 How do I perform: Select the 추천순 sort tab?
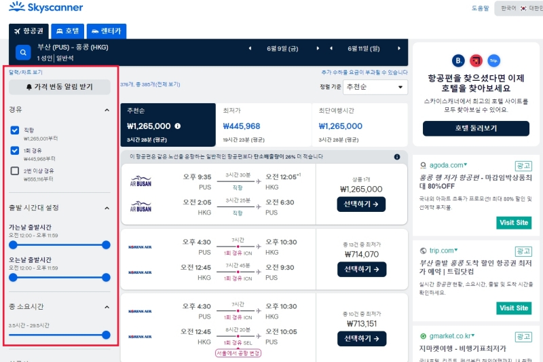168,125
